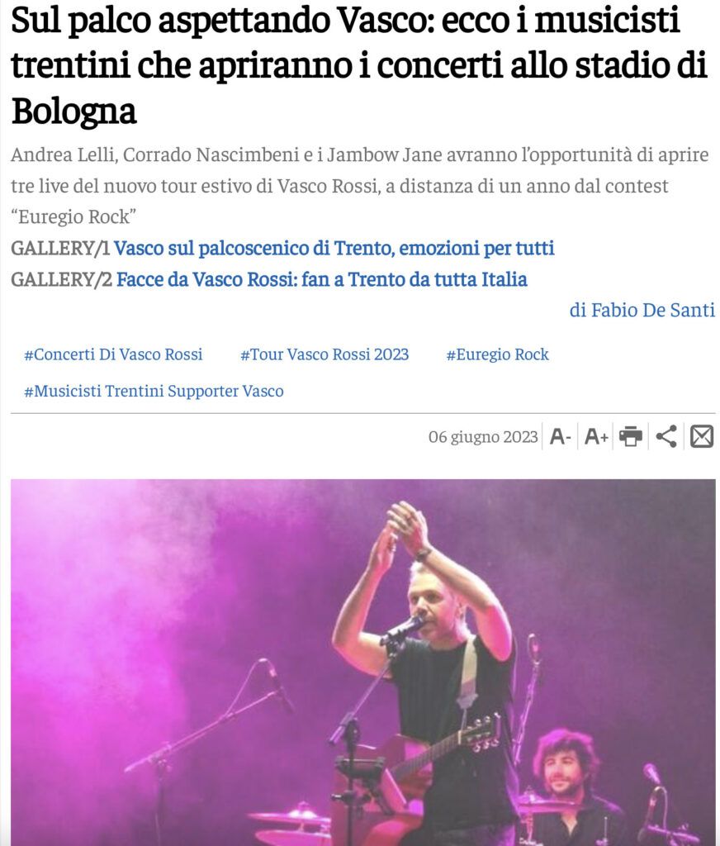720x846 pixels.
Task: Open gallery link Vasco sul palcoscenico di Trento
Action: (334, 248)
